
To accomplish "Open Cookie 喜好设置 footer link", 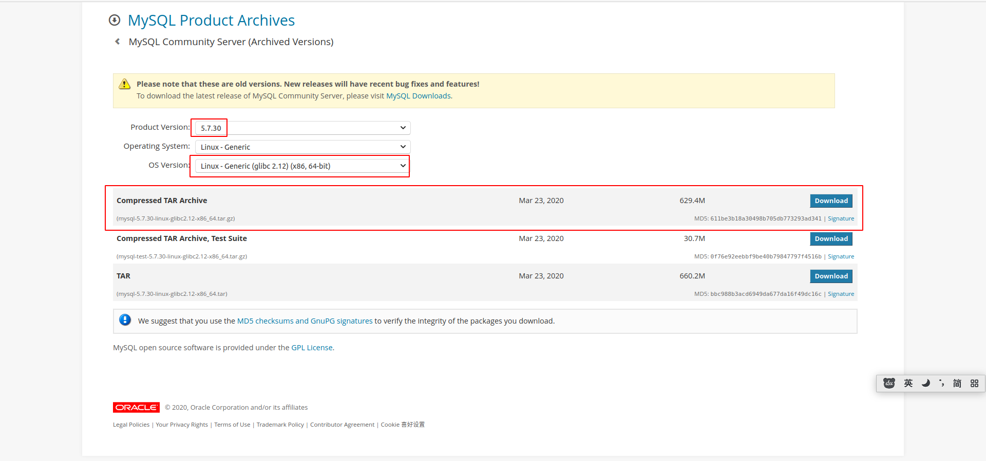I will tap(403, 425).
